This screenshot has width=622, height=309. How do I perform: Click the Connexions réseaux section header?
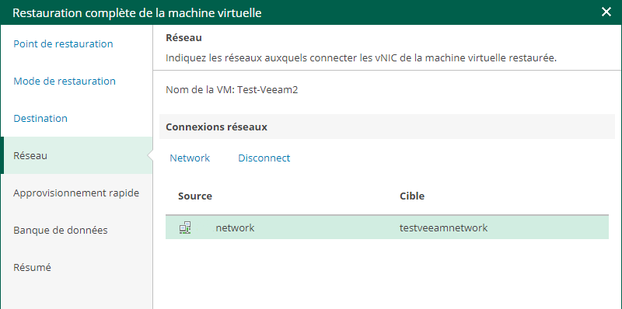click(x=217, y=127)
